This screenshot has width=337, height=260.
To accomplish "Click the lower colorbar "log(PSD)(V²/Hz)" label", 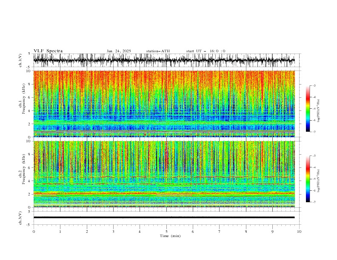I will [x=319, y=181].
